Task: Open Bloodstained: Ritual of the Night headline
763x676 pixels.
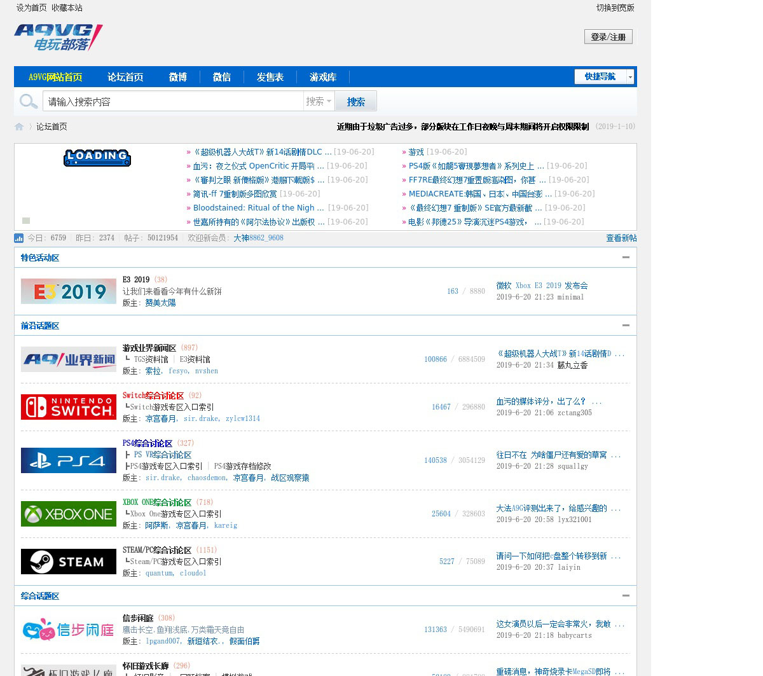Action: coord(258,208)
